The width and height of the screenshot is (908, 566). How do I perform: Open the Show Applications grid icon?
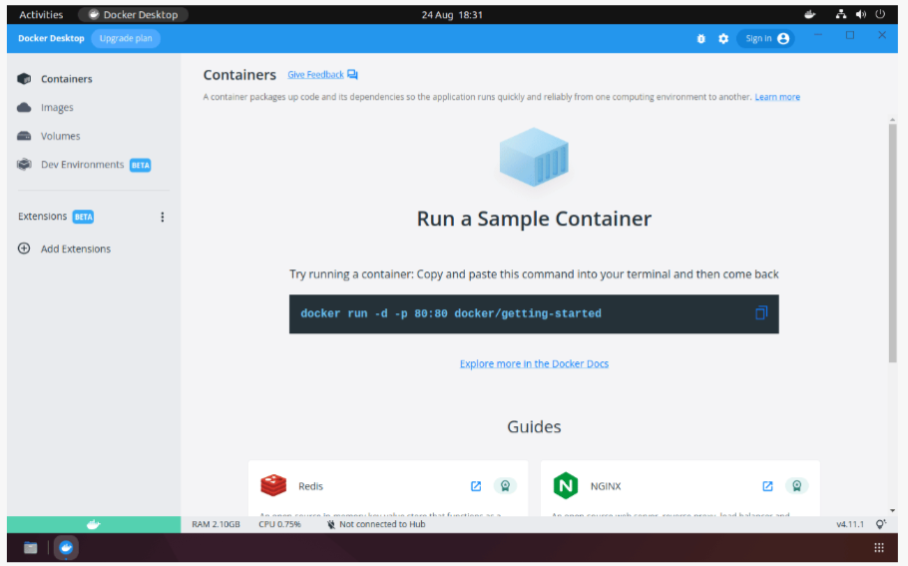tap(879, 547)
